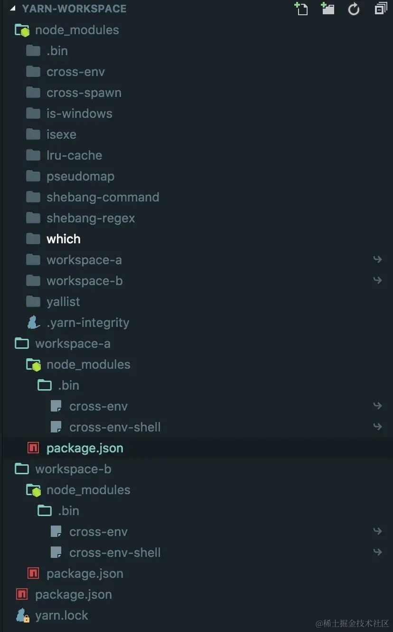Click npm icon of root package.json
The width and height of the screenshot is (393, 632).
click(22, 594)
